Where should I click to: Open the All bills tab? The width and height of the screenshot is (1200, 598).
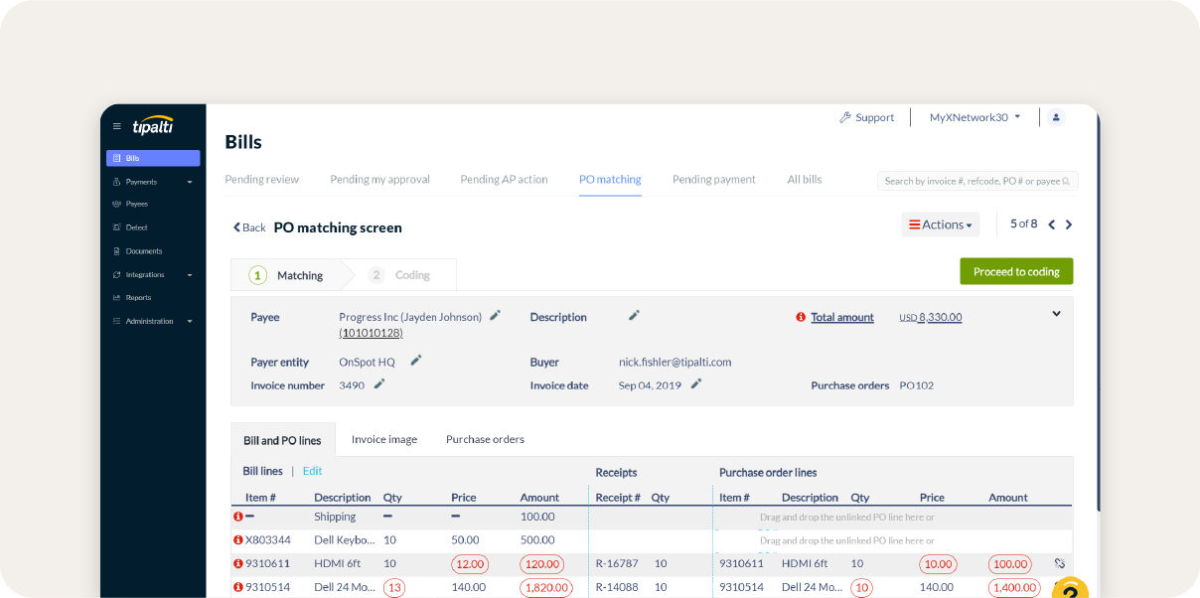coord(805,179)
